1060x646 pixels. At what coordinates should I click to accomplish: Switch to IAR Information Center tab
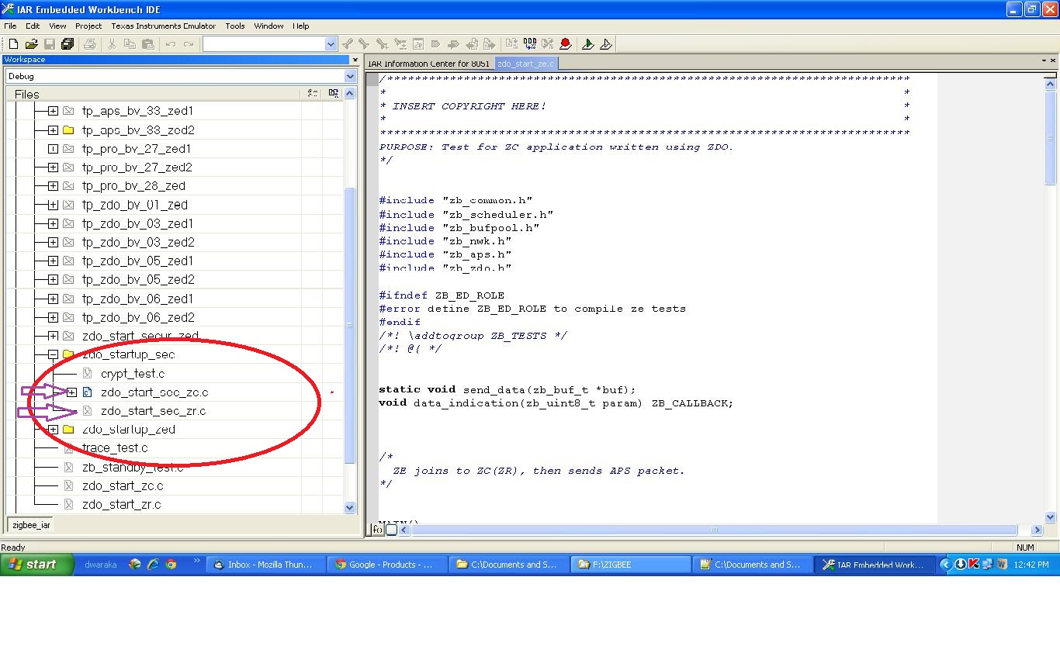(x=429, y=64)
